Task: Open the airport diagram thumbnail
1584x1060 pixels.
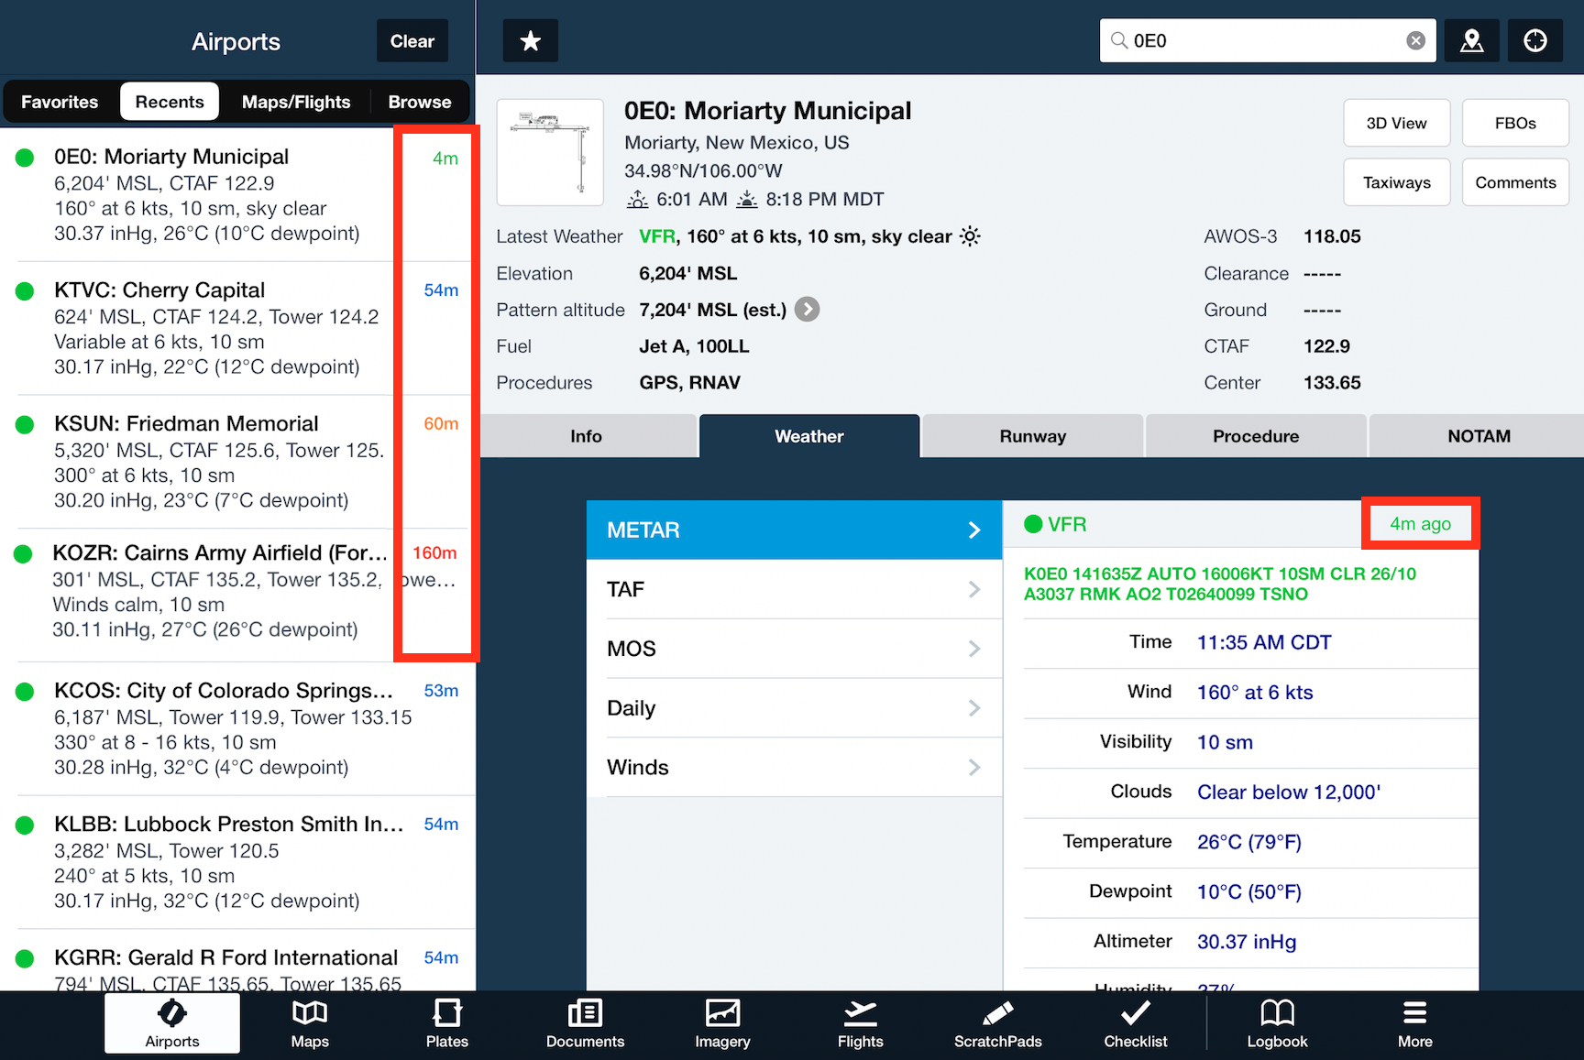Action: click(550, 152)
